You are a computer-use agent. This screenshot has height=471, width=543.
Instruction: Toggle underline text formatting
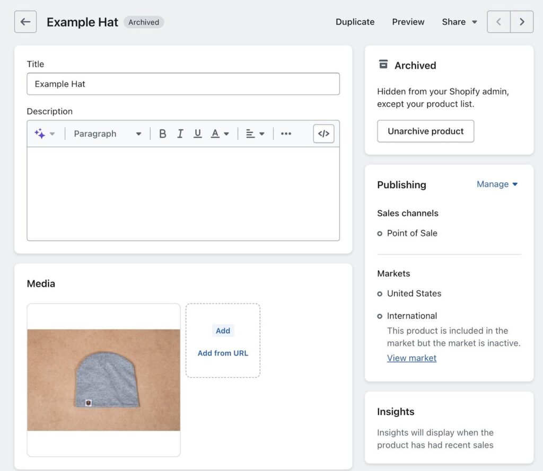[198, 134]
